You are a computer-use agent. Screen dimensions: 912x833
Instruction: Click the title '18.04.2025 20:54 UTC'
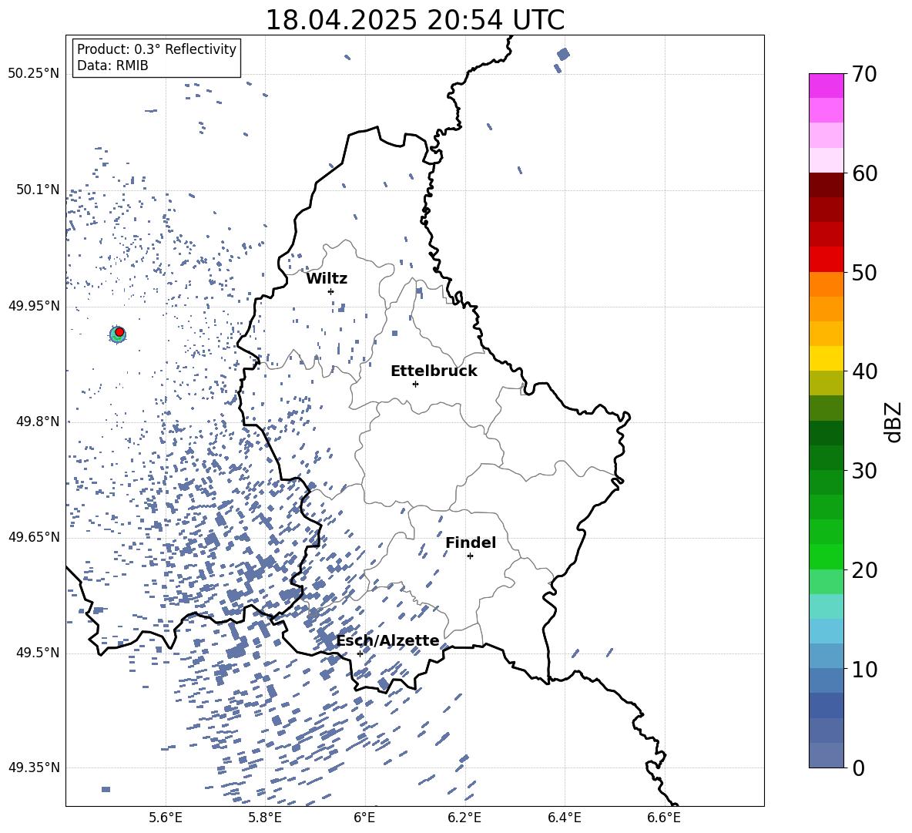(x=414, y=20)
